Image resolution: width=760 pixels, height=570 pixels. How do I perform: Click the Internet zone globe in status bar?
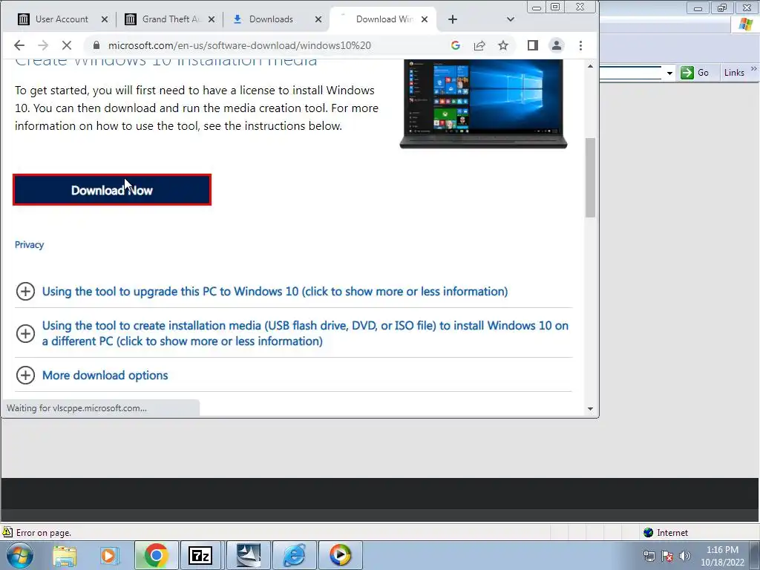(648, 533)
